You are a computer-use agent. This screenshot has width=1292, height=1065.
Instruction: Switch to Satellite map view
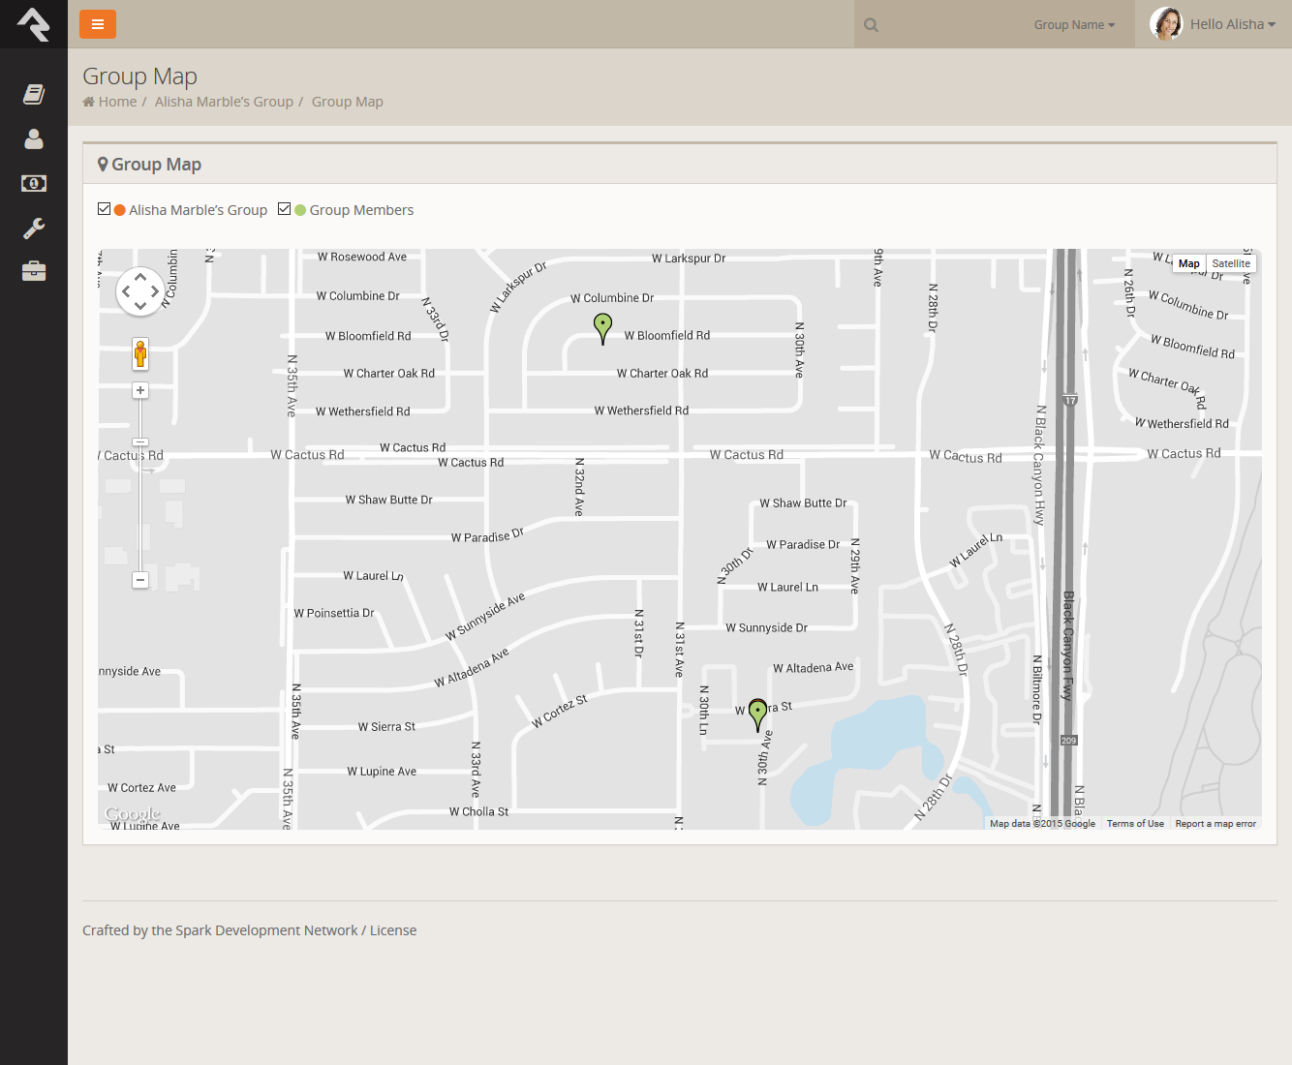[x=1231, y=263]
